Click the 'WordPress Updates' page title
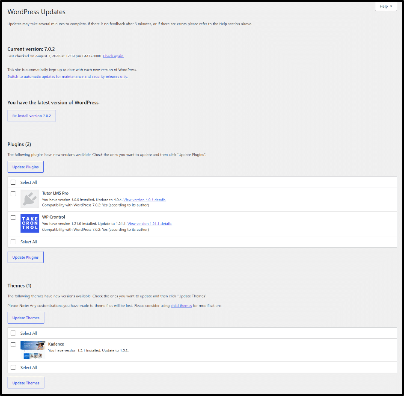 coord(36,12)
